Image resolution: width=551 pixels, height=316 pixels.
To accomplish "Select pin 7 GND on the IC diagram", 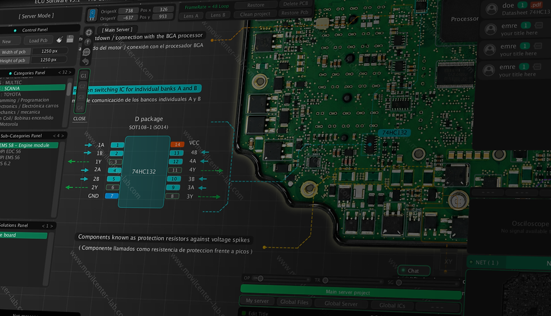I will pos(112,196).
